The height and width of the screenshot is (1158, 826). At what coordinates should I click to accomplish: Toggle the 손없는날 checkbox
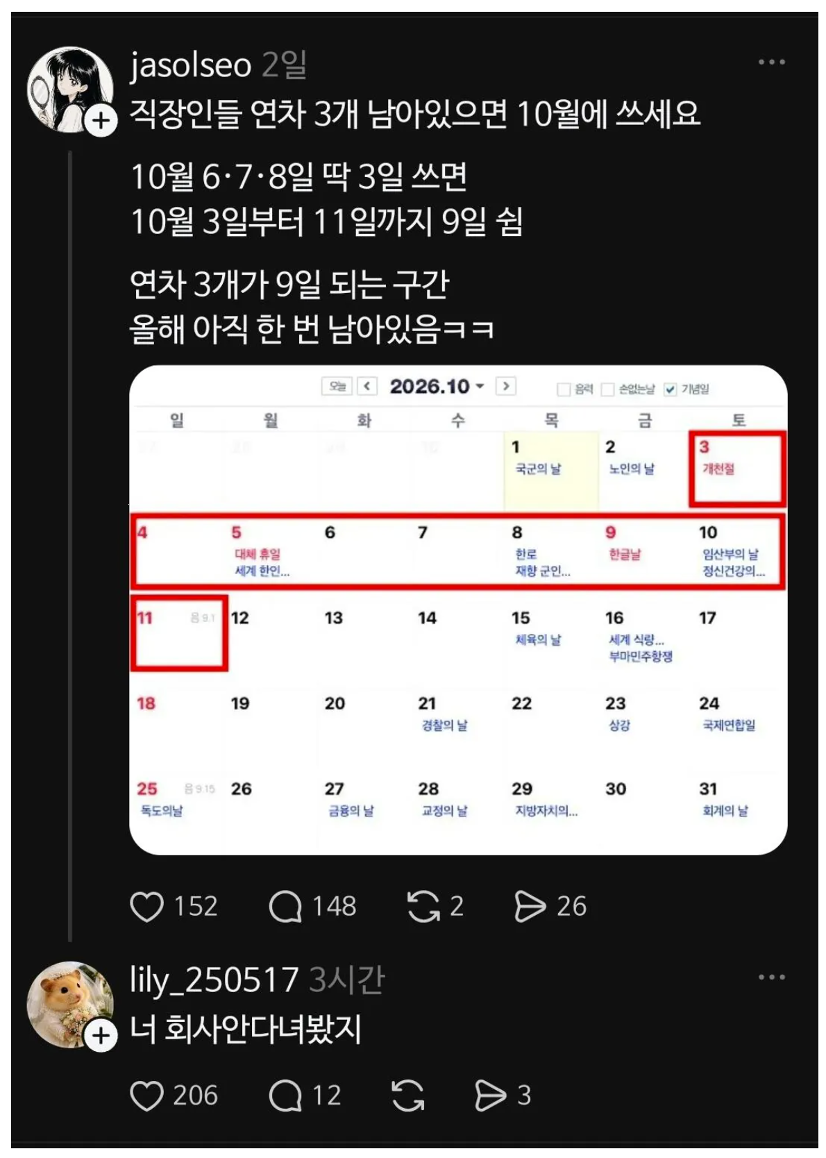(x=607, y=389)
